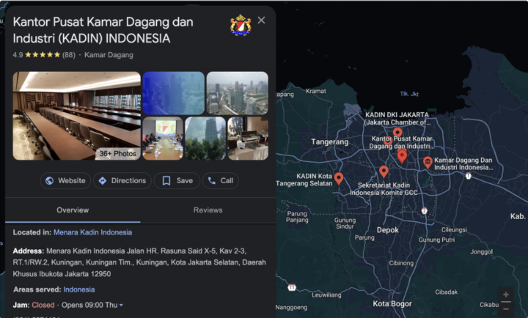Open the Website button

[x=65, y=181]
